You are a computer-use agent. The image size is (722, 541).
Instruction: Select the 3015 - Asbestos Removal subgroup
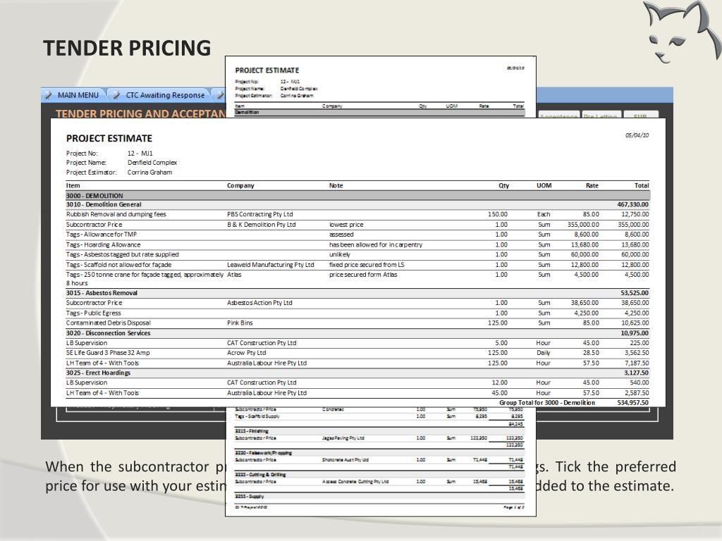[x=102, y=292]
